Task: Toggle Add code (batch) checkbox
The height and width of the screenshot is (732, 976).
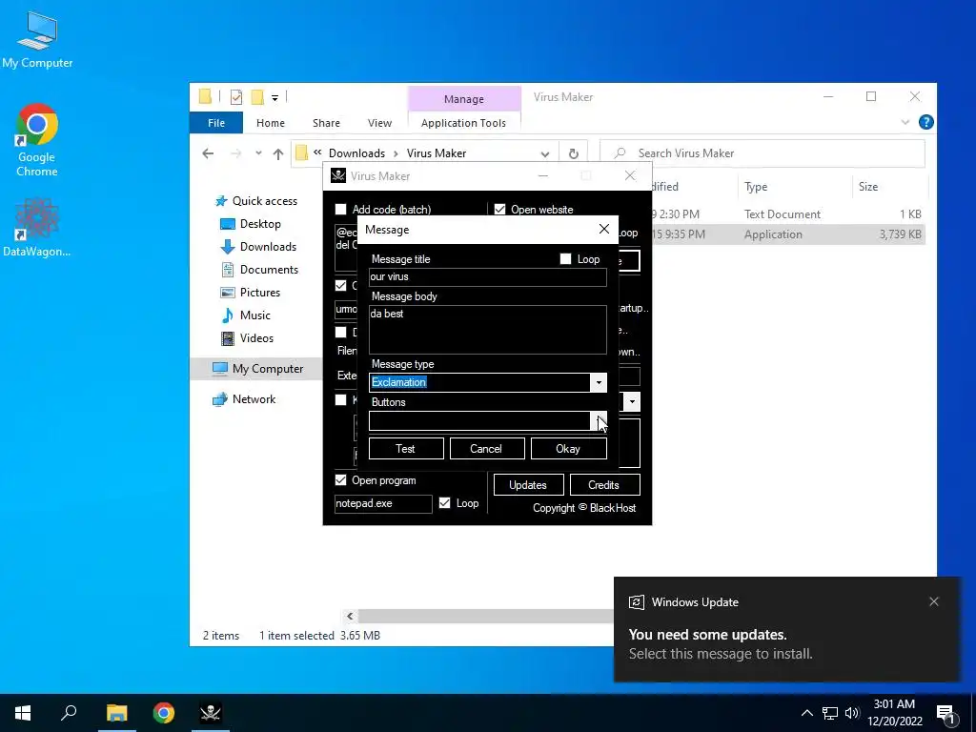Action: [340, 209]
